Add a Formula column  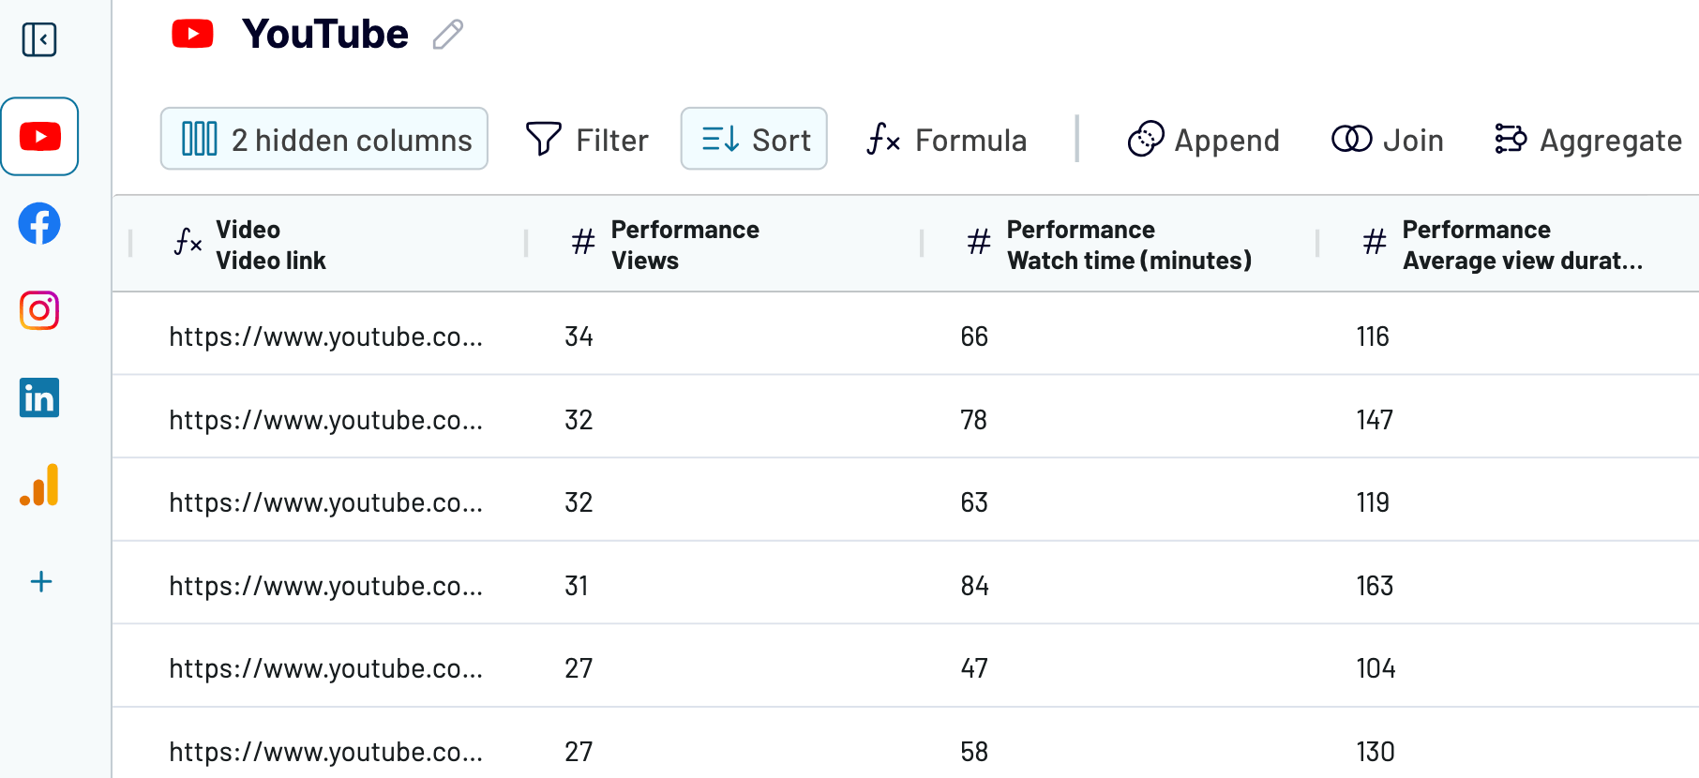click(947, 140)
